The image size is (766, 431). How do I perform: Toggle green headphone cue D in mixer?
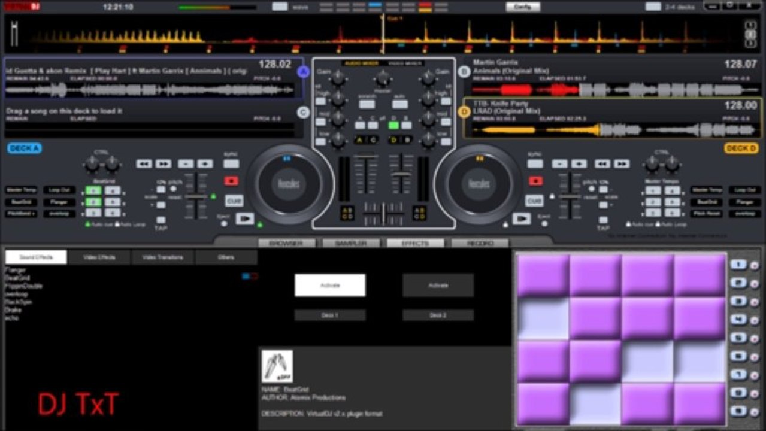click(393, 125)
